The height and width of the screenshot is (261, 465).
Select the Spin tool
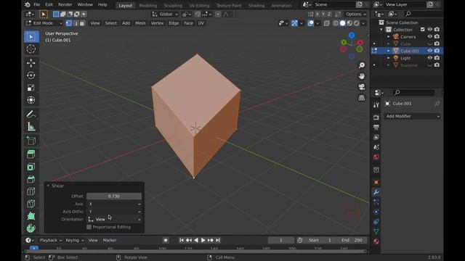click(31, 228)
